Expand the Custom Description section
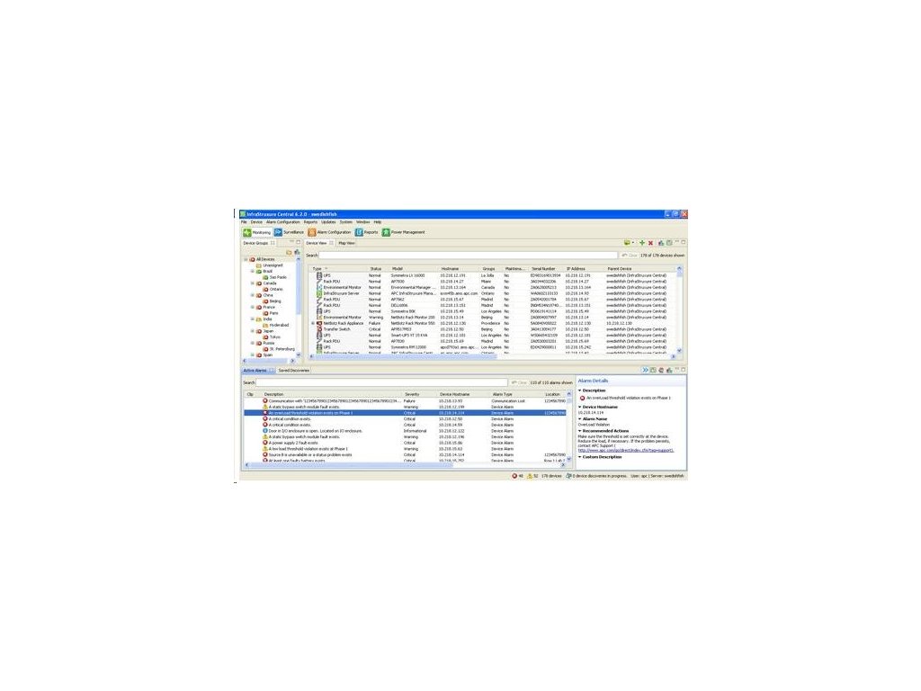The height and width of the screenshot is (691, 921). (x=580, y=456)
